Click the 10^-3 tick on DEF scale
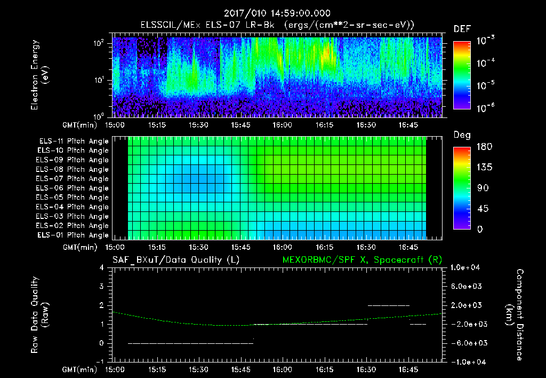Screen dimensions: 546x378 [485, 41]
